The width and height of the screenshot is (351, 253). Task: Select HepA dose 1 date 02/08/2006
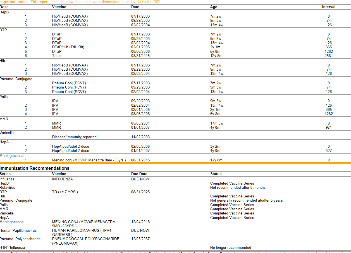tap(140, 147)
